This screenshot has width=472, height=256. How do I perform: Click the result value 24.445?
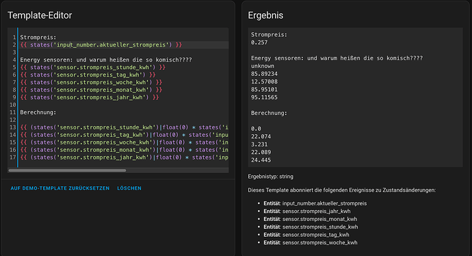(x=261, y=160)
